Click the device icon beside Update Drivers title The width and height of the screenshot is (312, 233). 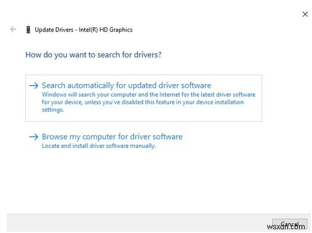(28, 30)
